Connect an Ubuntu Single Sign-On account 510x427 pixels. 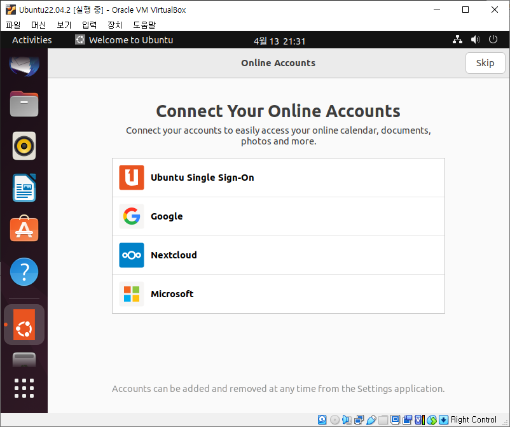(279, 178)
